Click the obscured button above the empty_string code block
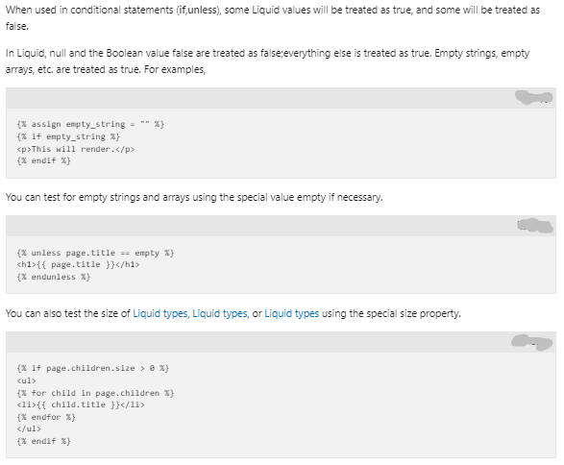The image size is (564, 465). [534, 97]
